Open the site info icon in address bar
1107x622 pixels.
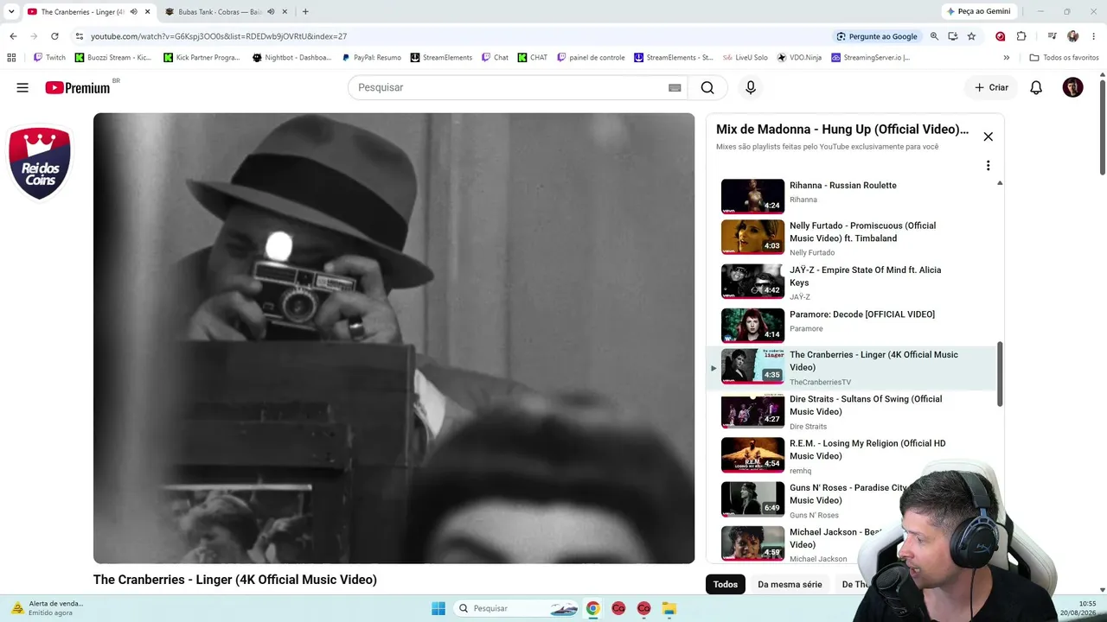pos(80,36)
